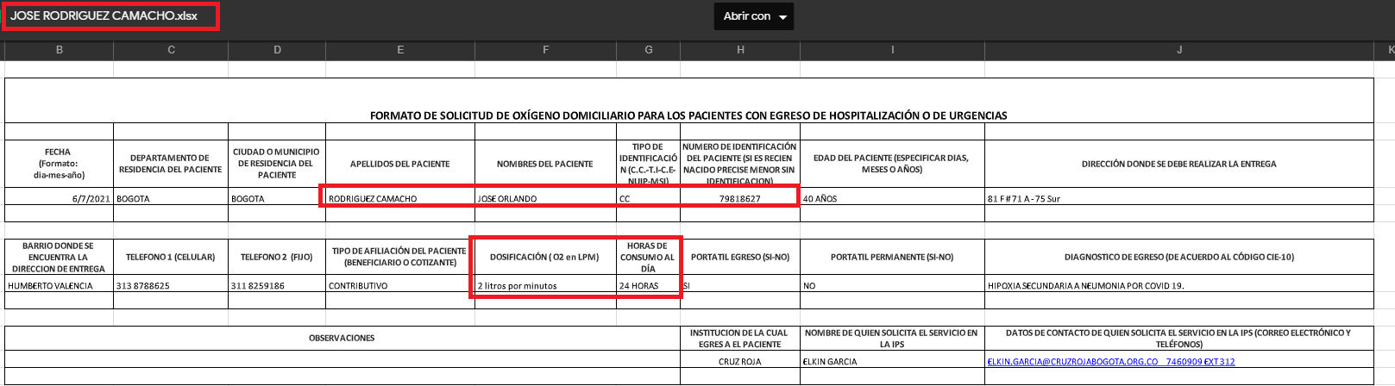Screen dimensions: 1395x386
Task: Select column H header
Action: coord(740,50)
